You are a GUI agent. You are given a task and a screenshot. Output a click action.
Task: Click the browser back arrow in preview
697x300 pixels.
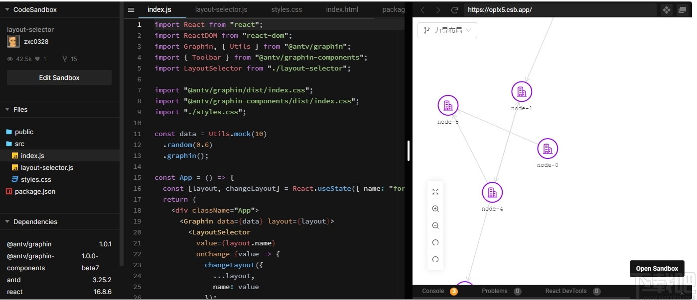click(423, 9)
